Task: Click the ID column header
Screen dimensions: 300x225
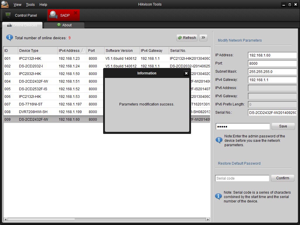Action: click(x=11, y=50)
